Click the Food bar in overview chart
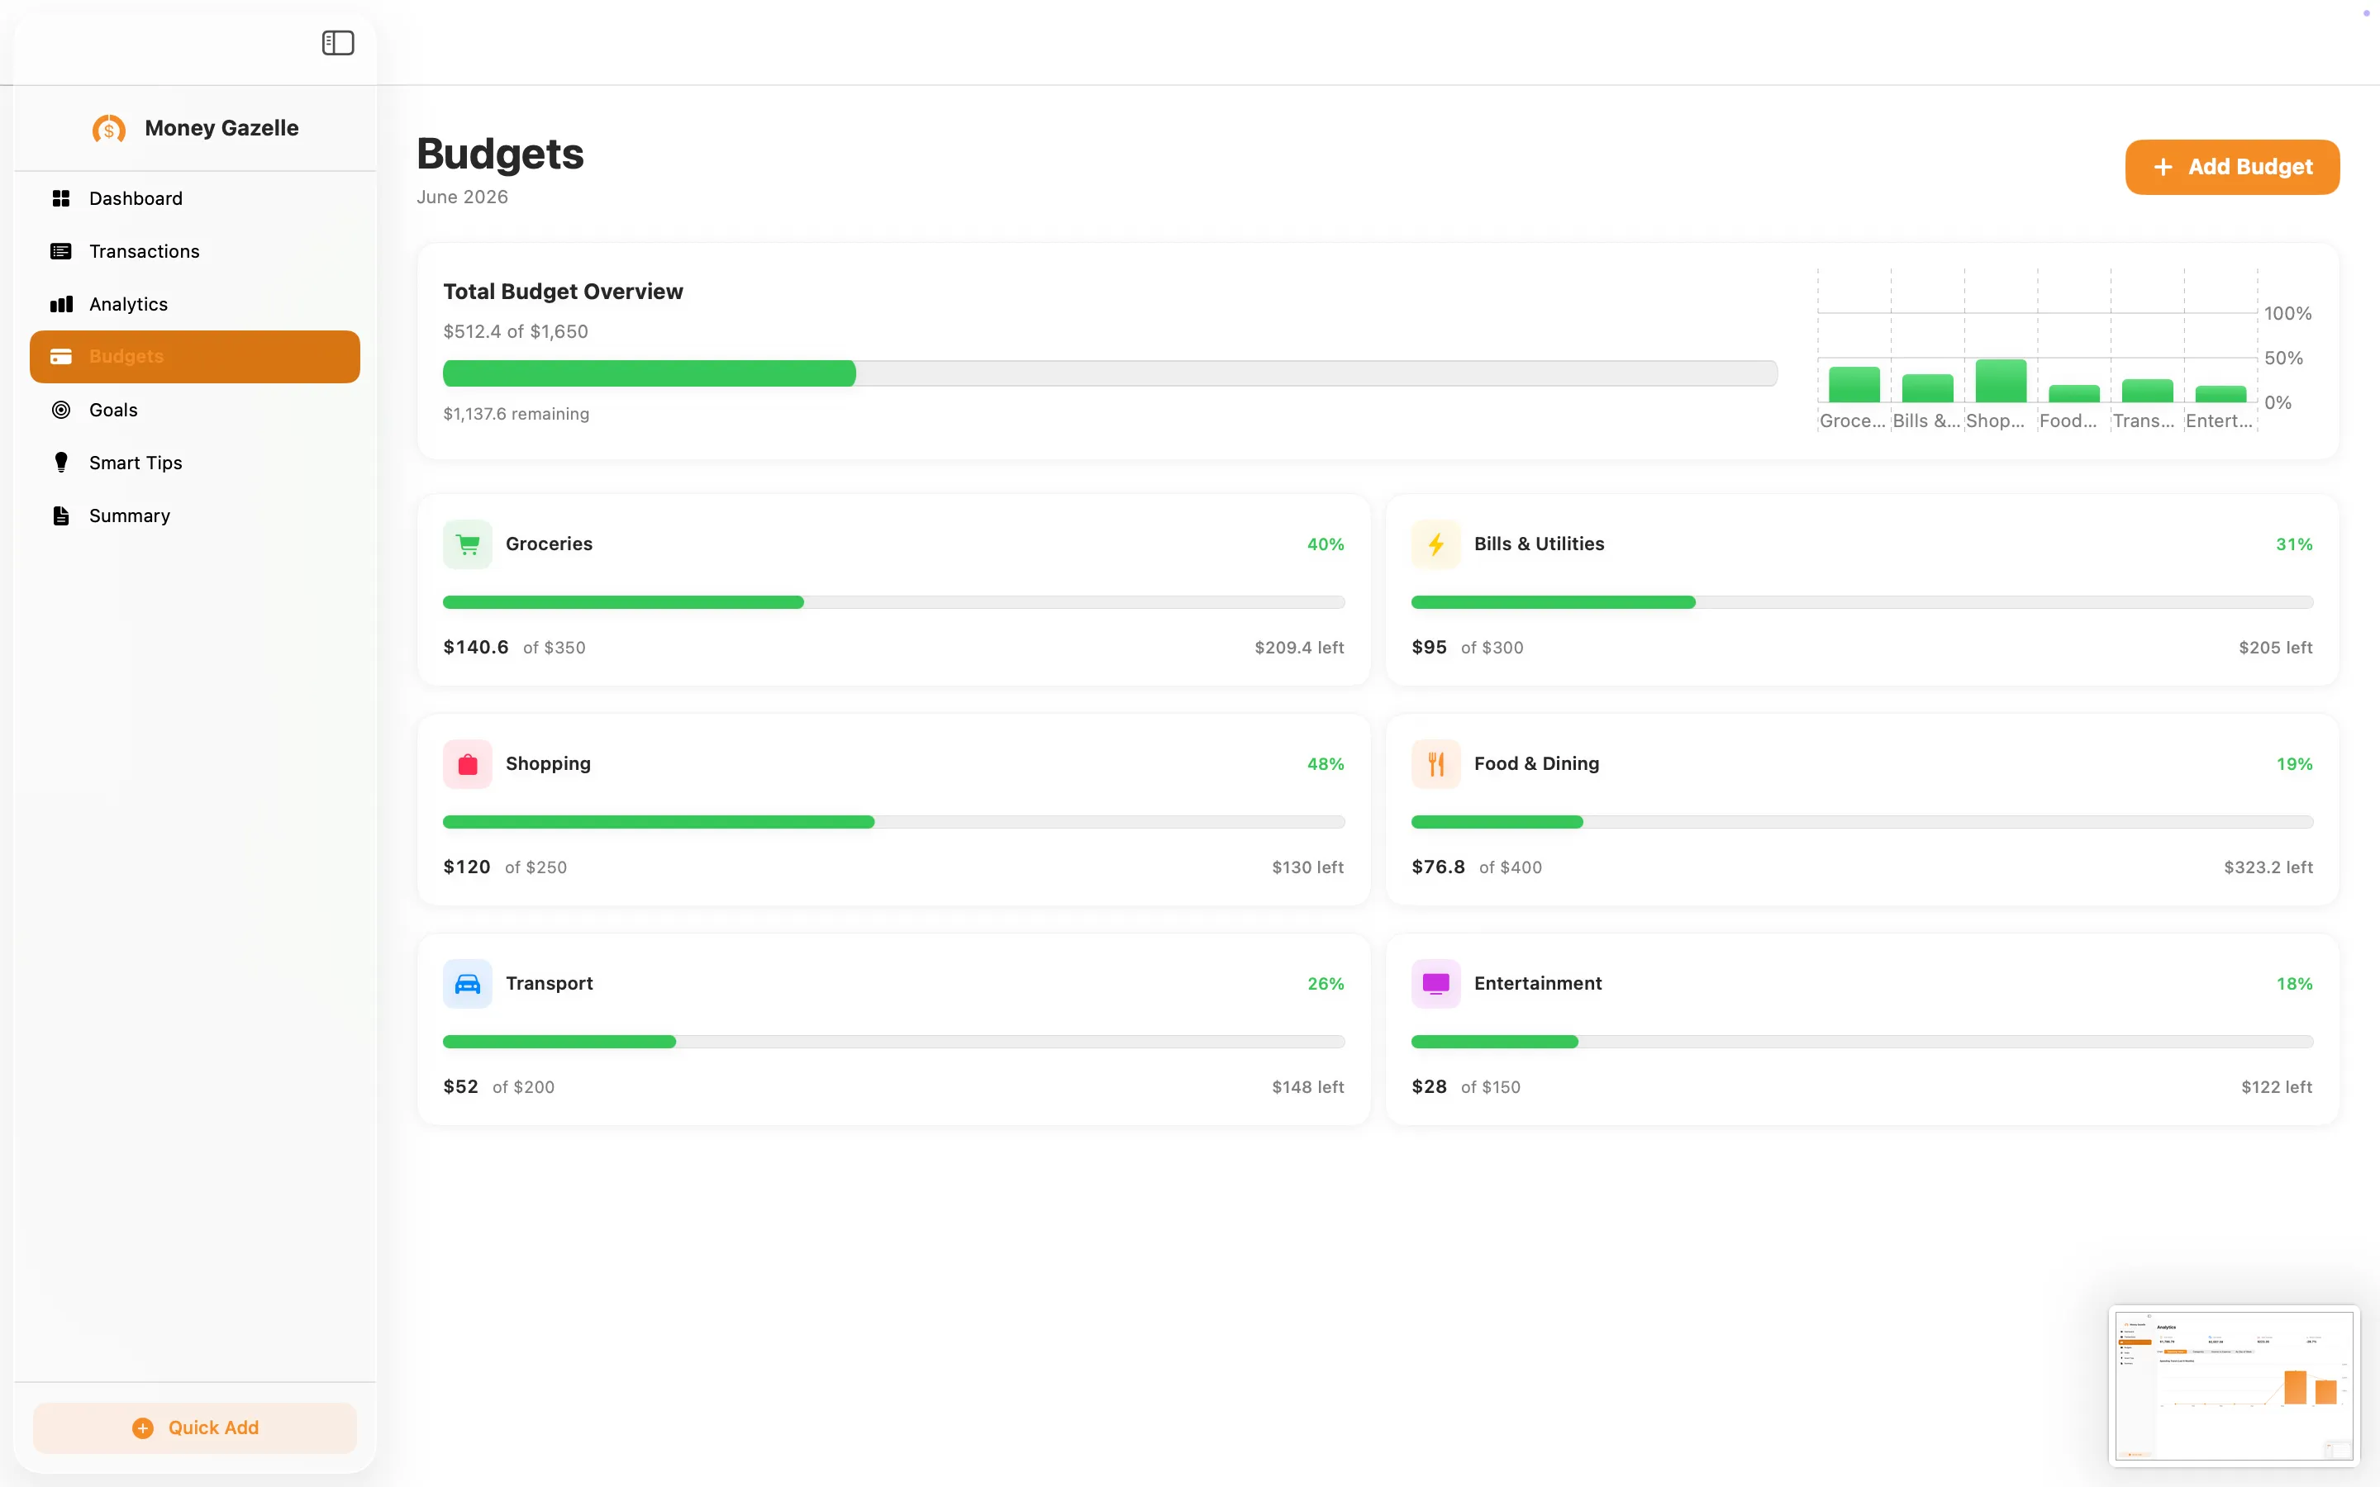 [2073, 393]
